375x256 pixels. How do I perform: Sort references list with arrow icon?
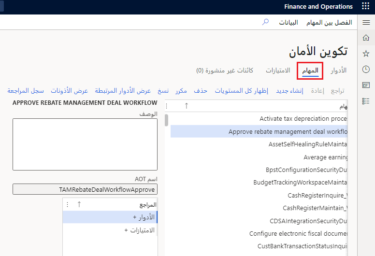pyautogui.click(x=79, y=204)
